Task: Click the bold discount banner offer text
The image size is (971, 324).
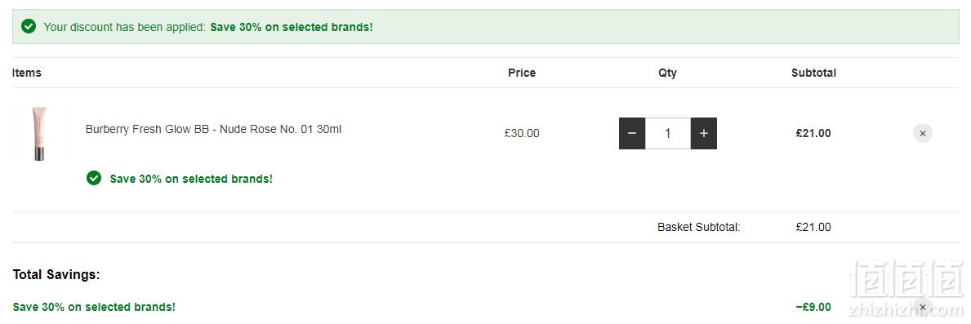Action: [x=292, y=27]
